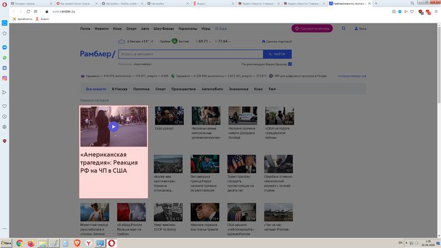Open the «США на пороге гражданской войны» thumbnail
The height and width of the screenshot is (248, 441).
[280, 115]
